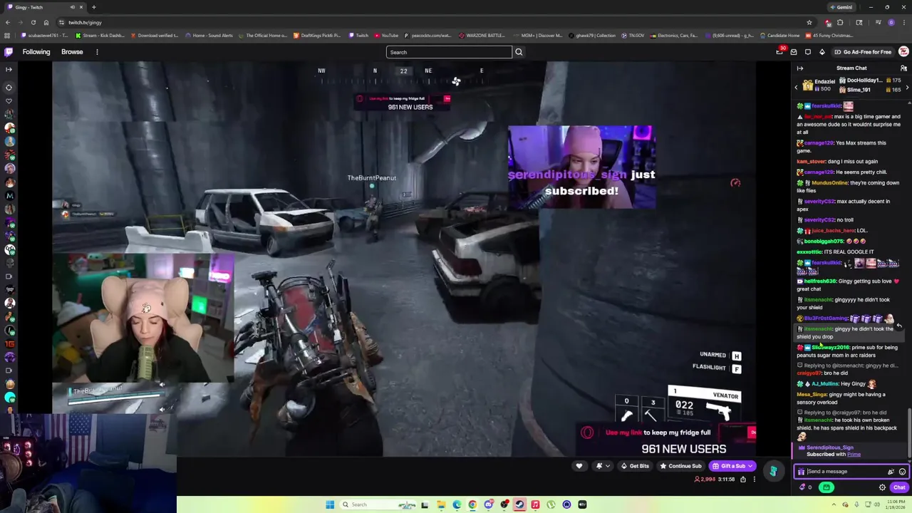912x513 pixels.
Task: Select Endaziel top gifter entry
Action: (819, 85)
